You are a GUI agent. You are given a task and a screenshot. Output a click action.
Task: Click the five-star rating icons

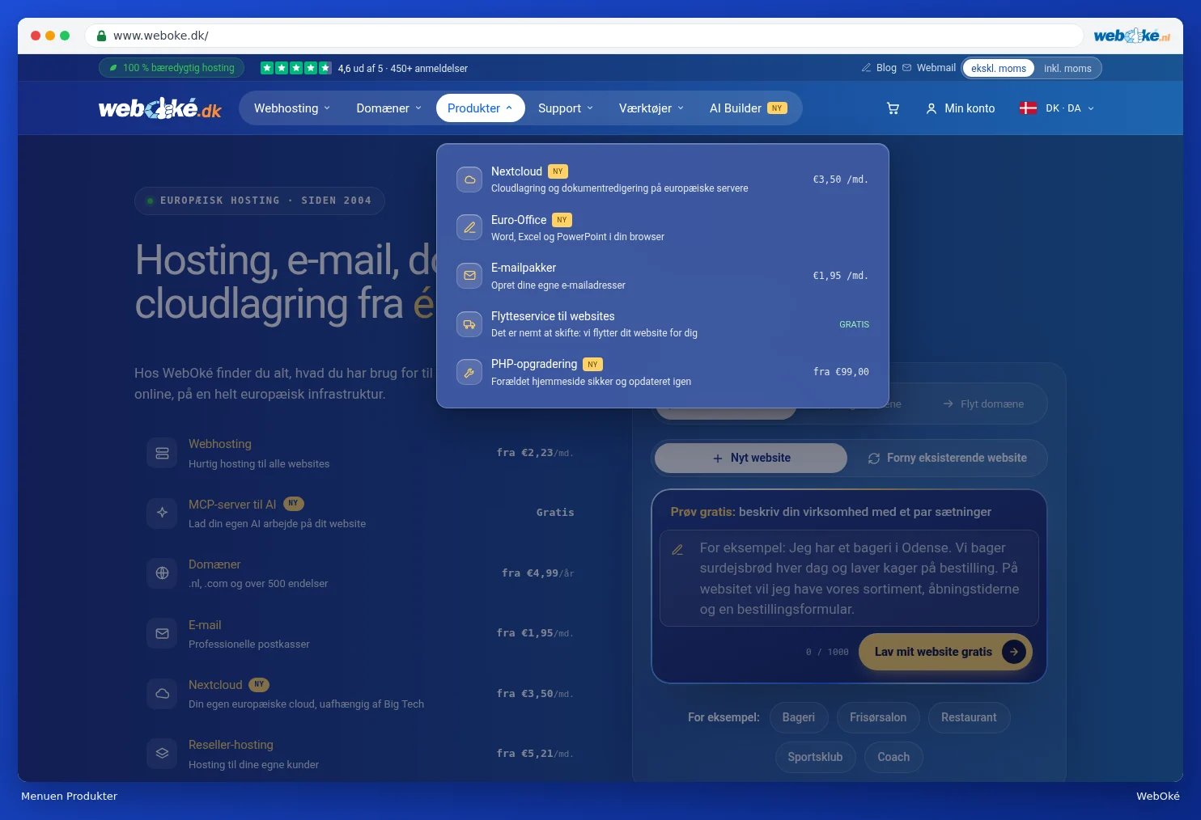click(x=295, y=68)
